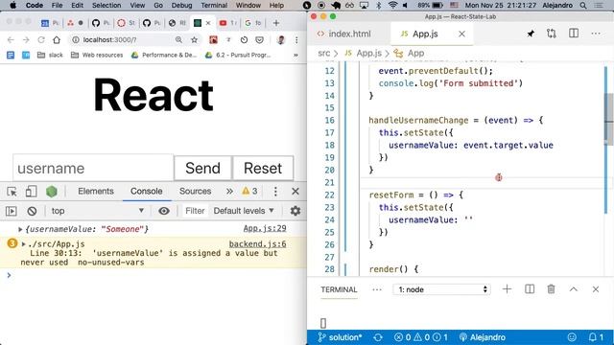Click the Reset button

263,169
